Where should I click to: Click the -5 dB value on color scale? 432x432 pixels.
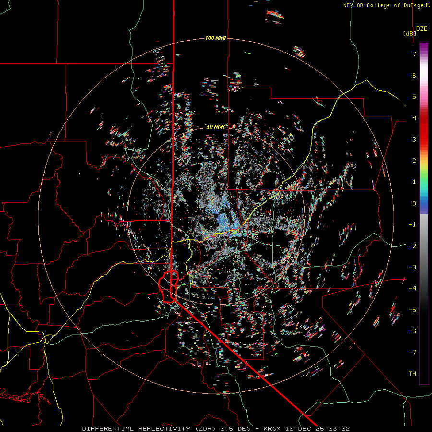[412, 310]
